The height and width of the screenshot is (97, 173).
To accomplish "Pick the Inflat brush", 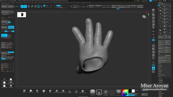I will click(50, 91).
